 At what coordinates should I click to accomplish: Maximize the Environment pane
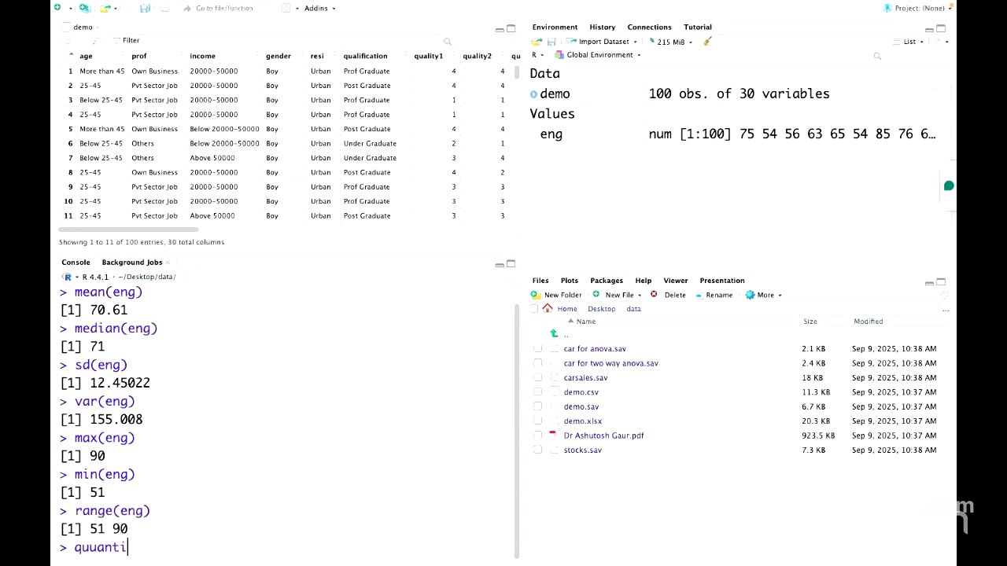coord(941,28)
